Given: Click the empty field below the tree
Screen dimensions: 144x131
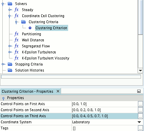Looking at the screenshot, I should tap(71, 77).
